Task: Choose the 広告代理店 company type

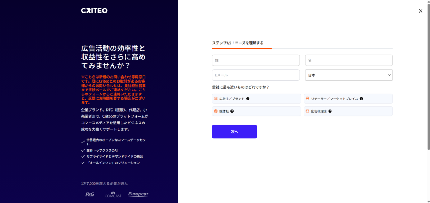Action: coord(348,111)
